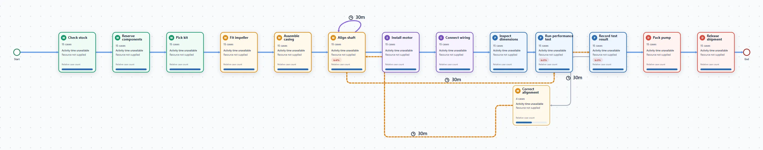
Task: Select the Connect wiring node title
Action: point(458,38)
